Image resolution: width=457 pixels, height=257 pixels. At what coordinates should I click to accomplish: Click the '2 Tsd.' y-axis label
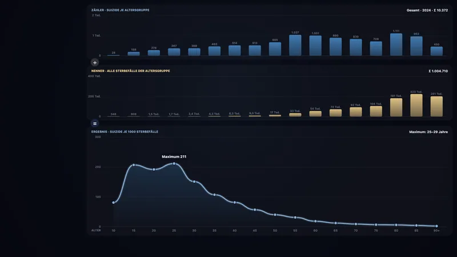[x=96, y=15]
